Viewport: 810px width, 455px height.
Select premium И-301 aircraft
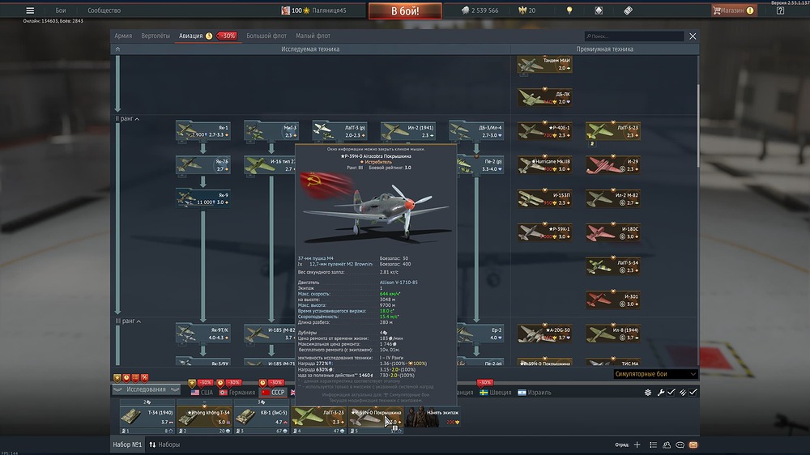[x=613, y=300]
